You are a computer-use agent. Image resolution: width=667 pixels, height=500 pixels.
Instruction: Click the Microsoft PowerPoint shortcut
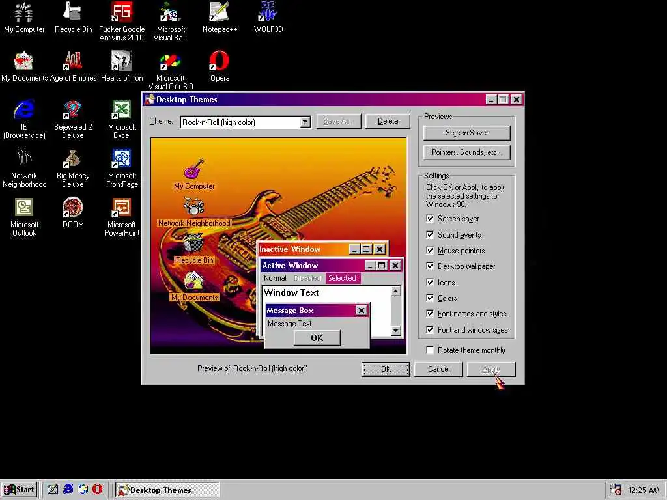[122, 217]
